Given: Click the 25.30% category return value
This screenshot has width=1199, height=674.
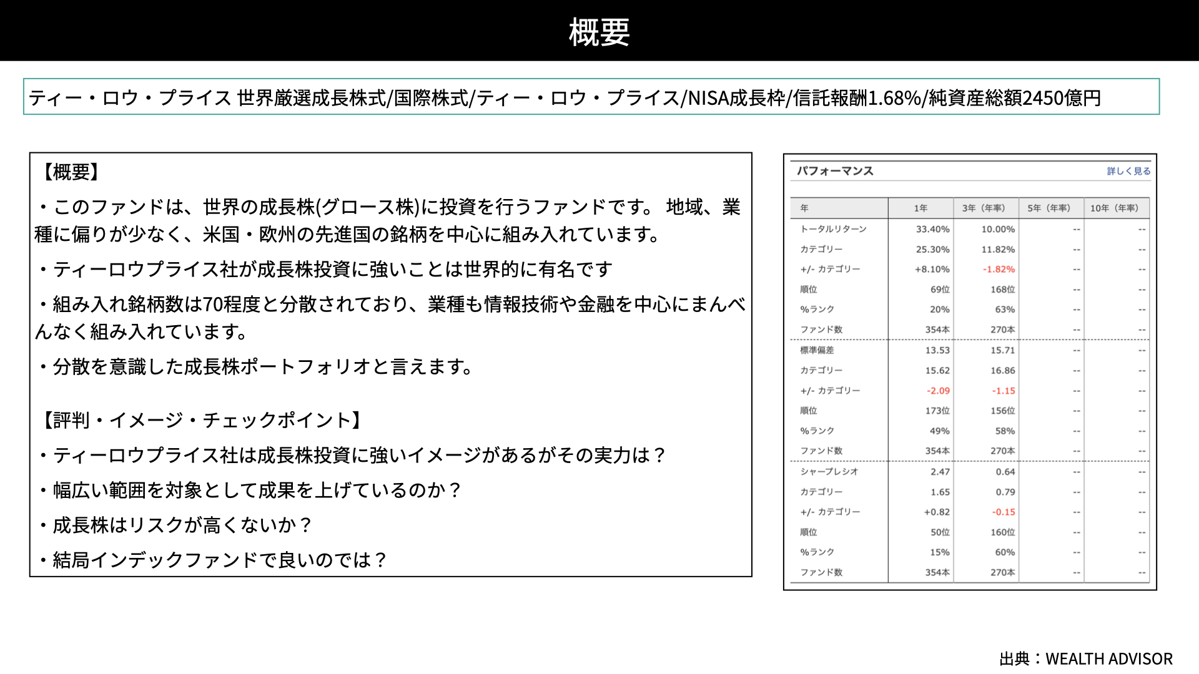Looking at the screenshot, I should [x=933, y=249].
